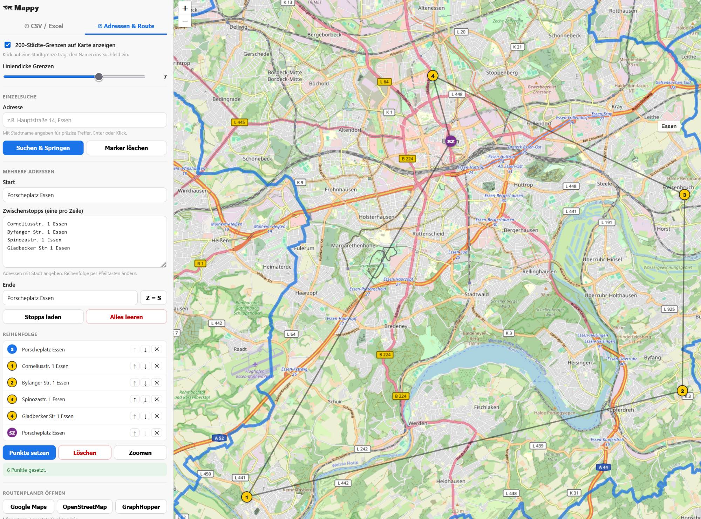
Task: Click into the Adresse search field
Action: (x=85, y=120)
